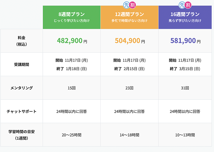Viewport: 214px width, 152px height.
Task: Click the 20〜25時間 study time cell
Action: click(x=72, y=135)
